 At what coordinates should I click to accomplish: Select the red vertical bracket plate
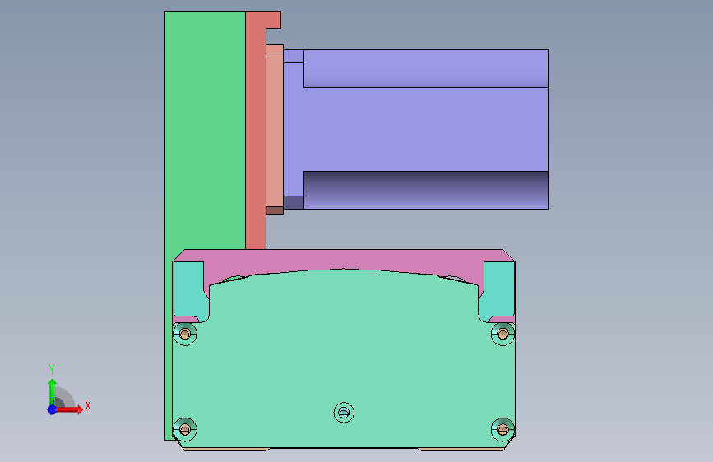tap(255, 136)
